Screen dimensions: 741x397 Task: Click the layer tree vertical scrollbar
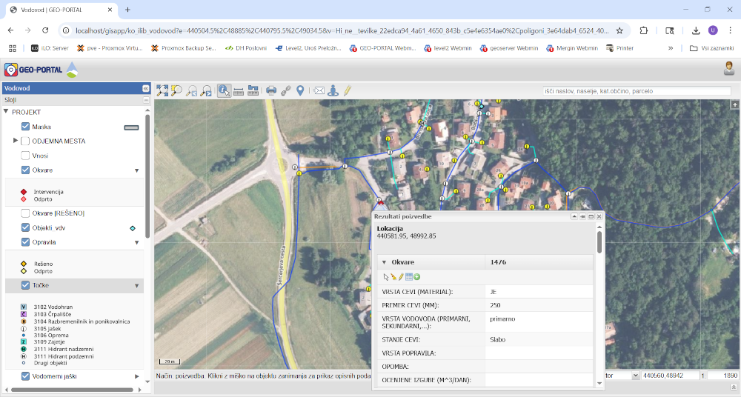[147, 176]
